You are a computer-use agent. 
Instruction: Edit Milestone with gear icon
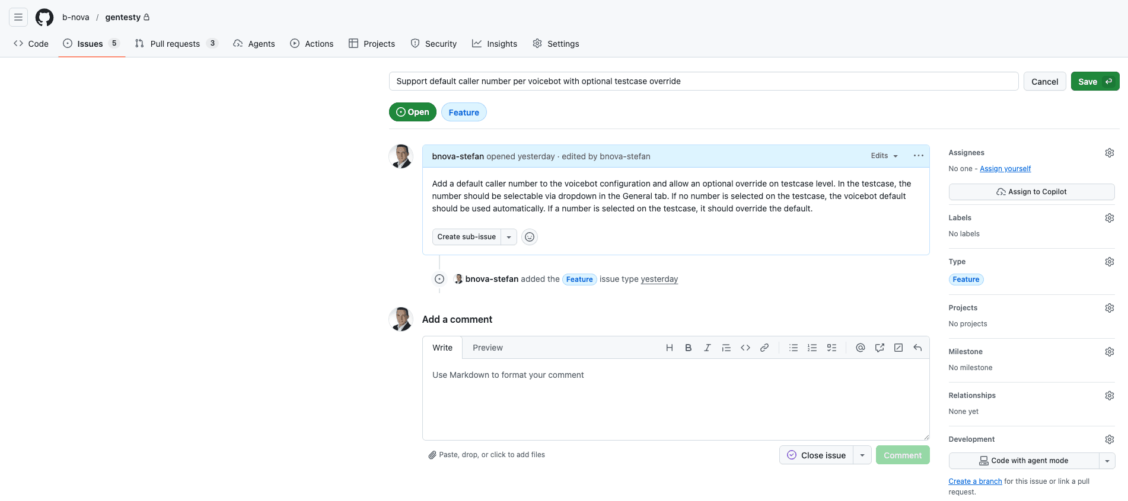(1110, 352)
